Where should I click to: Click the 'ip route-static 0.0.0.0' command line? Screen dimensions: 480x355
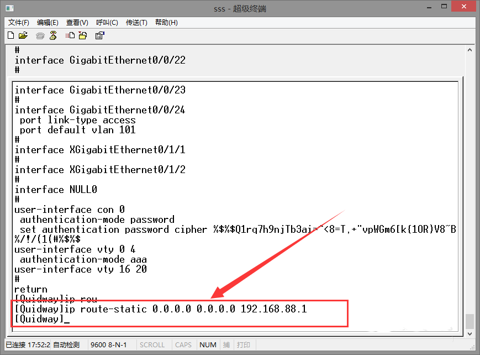[x=161, y=309]
